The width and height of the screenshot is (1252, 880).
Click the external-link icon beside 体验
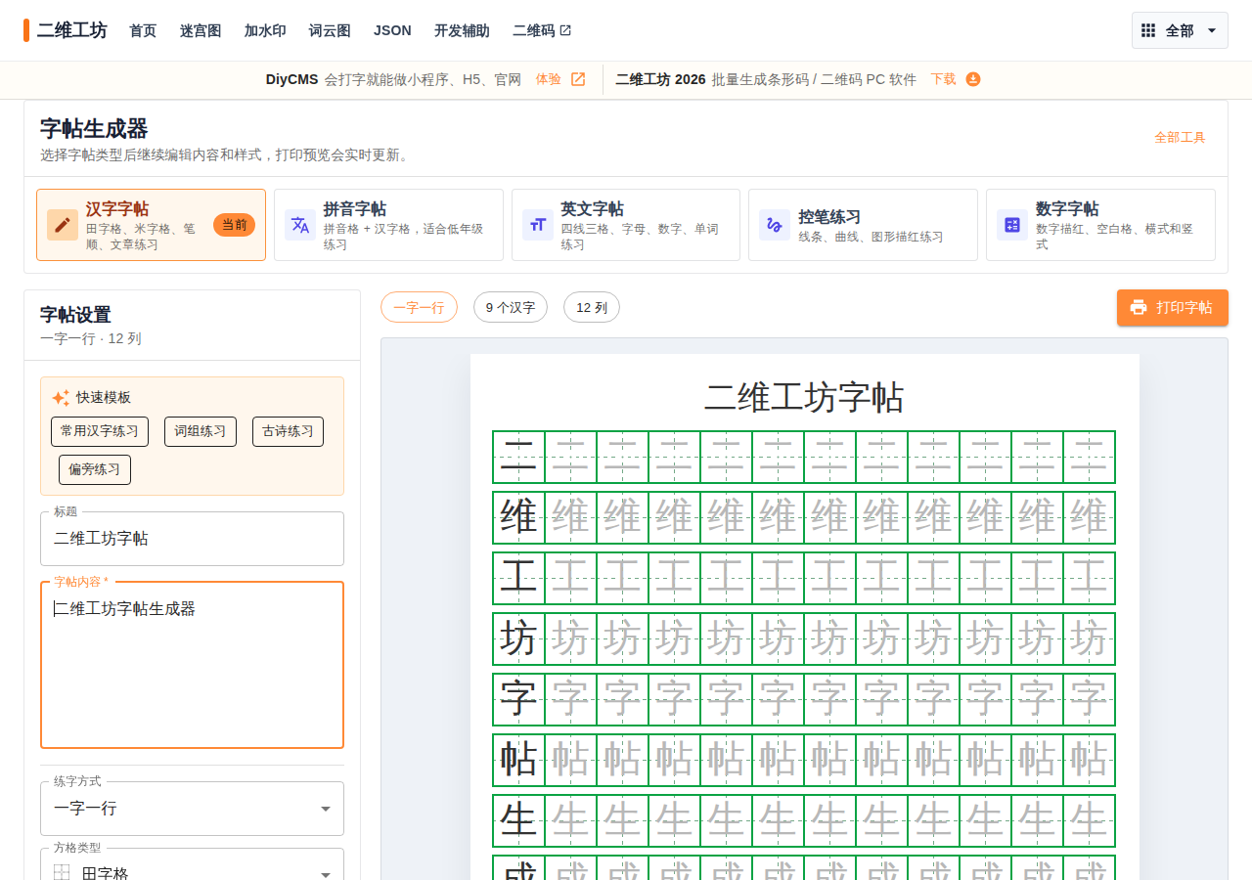(x=578, y=79)
